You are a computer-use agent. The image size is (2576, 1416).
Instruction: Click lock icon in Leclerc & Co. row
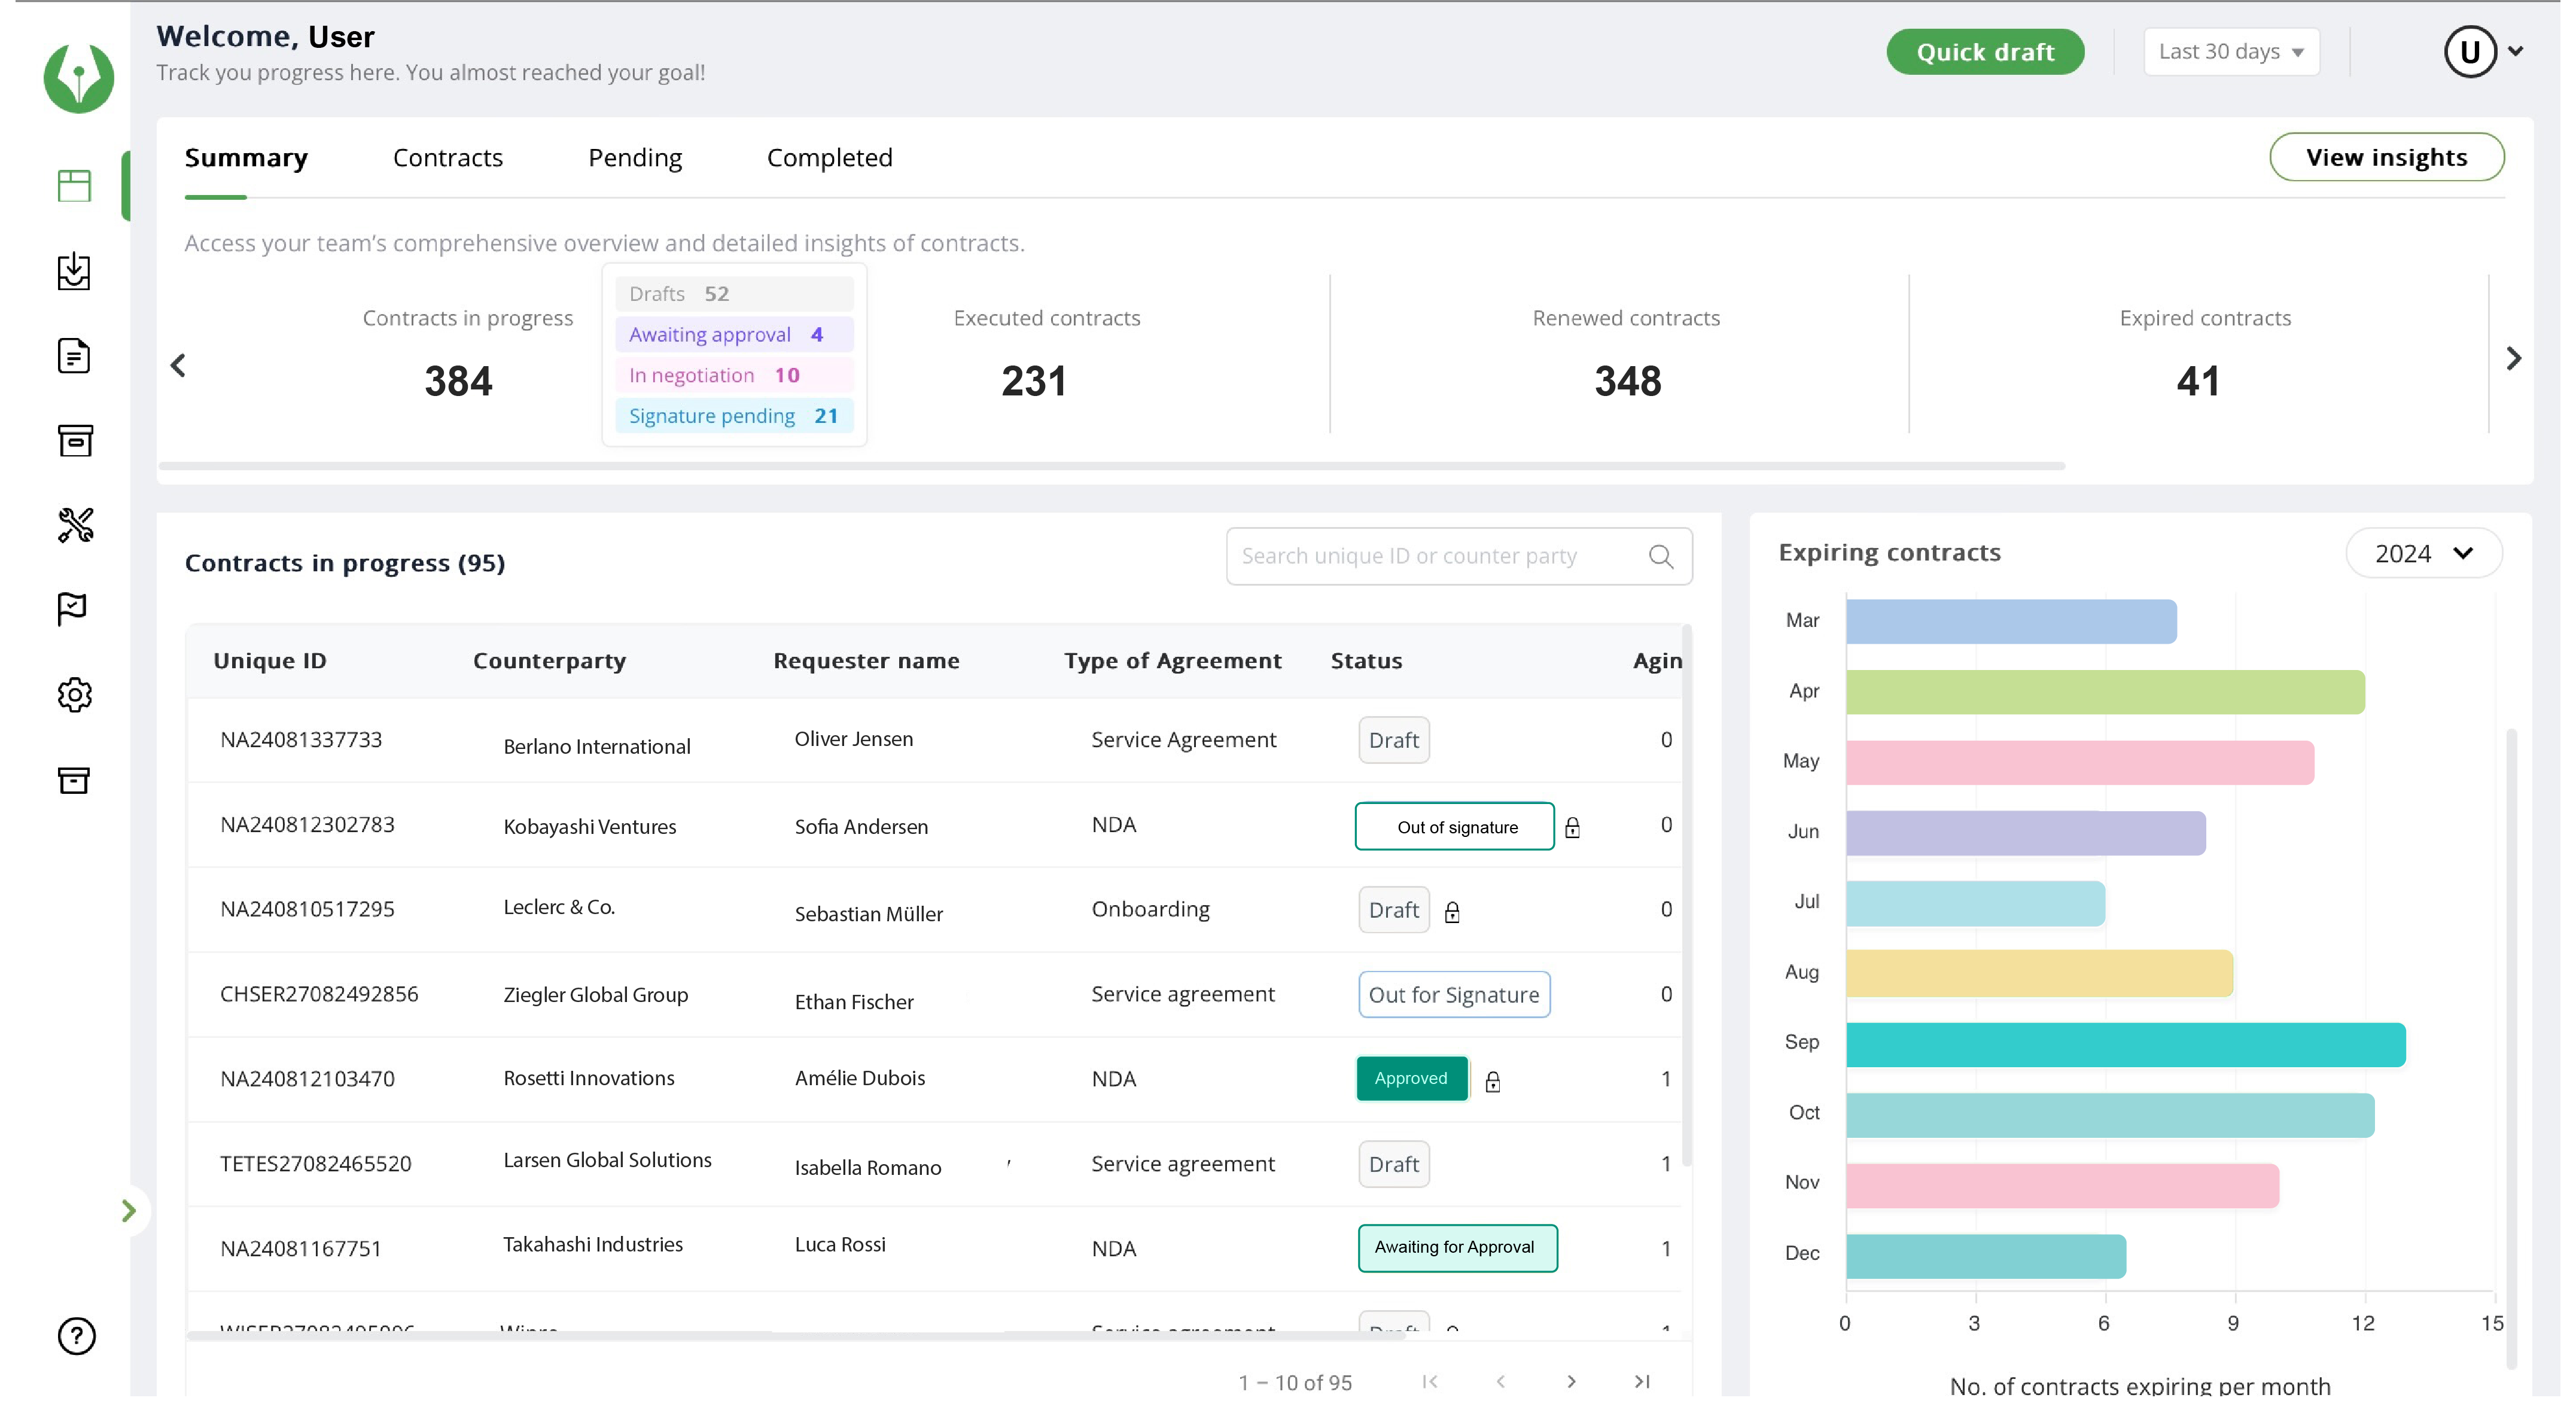pyautogui.click(x=1452, y=912)
